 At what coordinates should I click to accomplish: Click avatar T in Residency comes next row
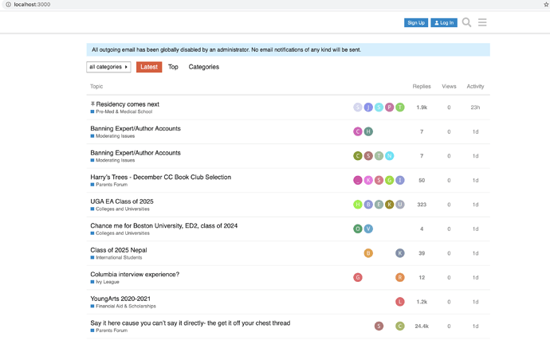(400, 107)
